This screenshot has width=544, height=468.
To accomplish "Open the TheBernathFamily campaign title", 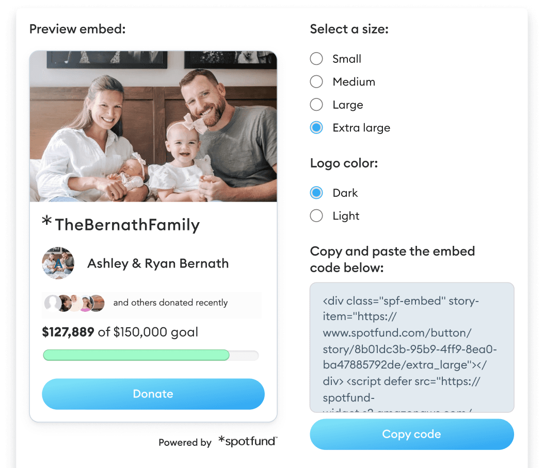I will click(x=127, y=225).
